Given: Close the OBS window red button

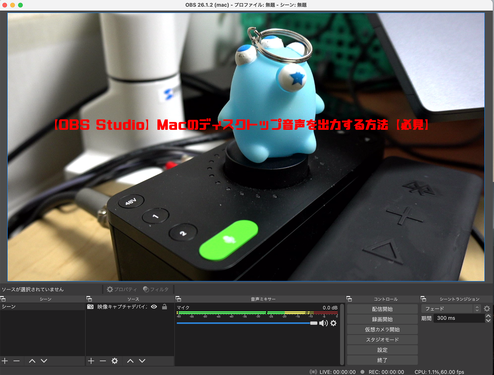Looking at the screenshot, I should (5, 5).
